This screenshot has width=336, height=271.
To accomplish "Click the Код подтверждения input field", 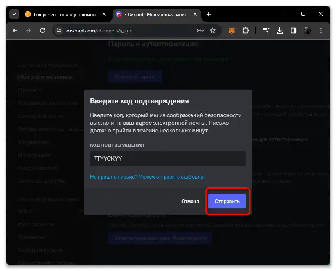I will point(168,159).
